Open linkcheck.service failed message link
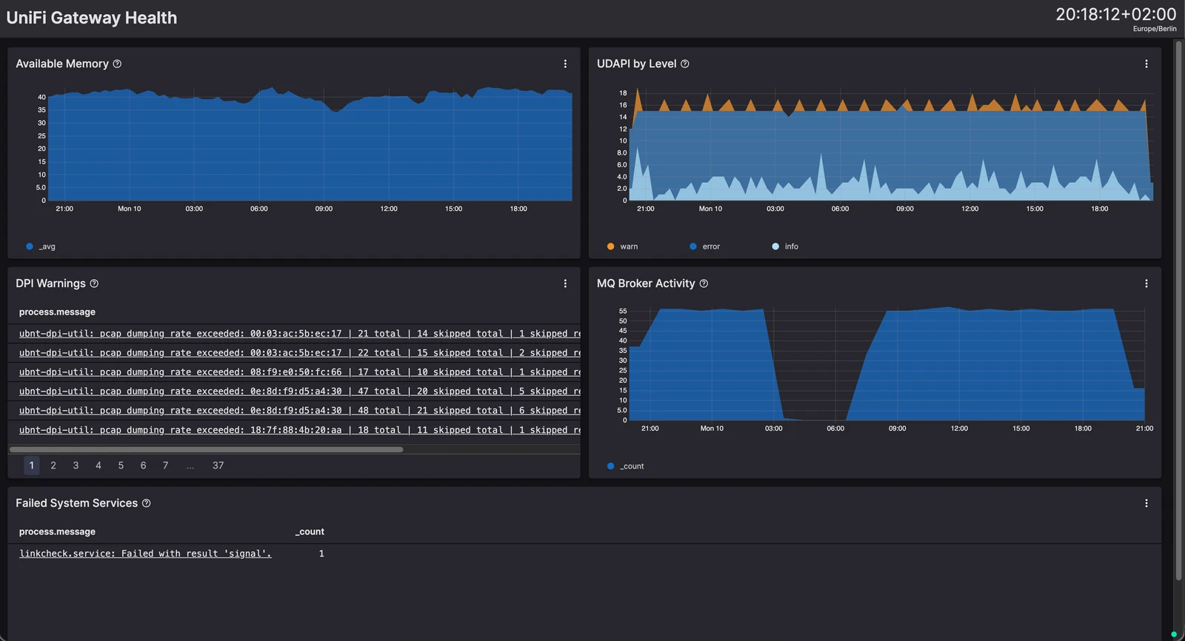The image size is (1185, 641). tap(145, 554)
